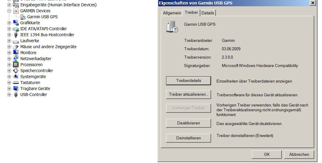Click the Prozessoren chip icon
Image resolution: width=322 pixels, height=163 pixels.
[x=16, y=65]
